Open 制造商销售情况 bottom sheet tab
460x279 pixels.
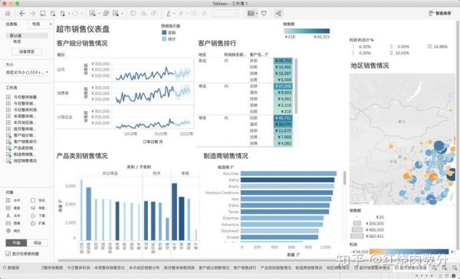[x=309, y=268]
